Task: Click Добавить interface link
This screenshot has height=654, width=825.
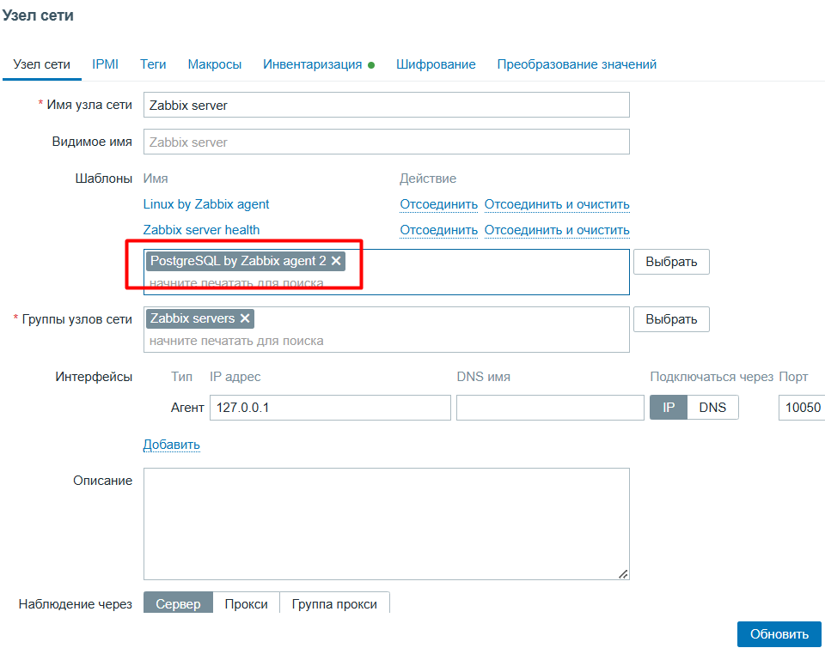Action: point(172,445)
